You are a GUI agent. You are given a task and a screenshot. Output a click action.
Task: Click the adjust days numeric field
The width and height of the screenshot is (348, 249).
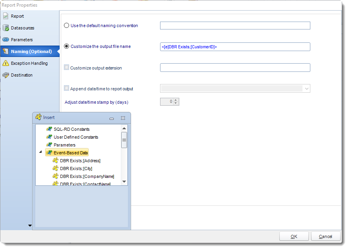click(167, 102)
